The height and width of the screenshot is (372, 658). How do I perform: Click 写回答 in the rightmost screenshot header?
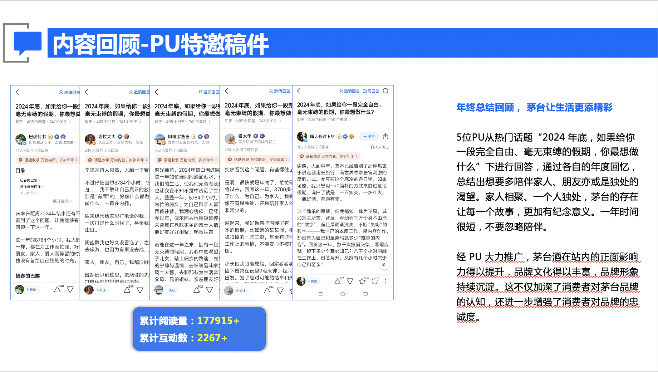pyautogui.click(x=371, y=91)
